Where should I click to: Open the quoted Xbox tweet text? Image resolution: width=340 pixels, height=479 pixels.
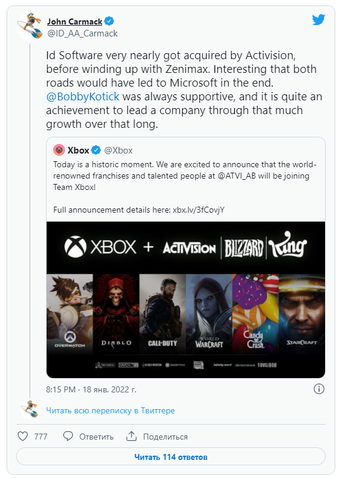click(x=185, y=187)
